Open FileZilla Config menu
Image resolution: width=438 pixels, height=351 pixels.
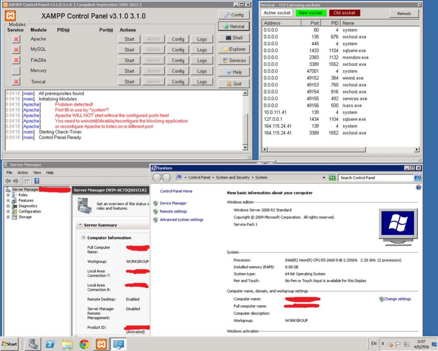[x=178, y=61]
